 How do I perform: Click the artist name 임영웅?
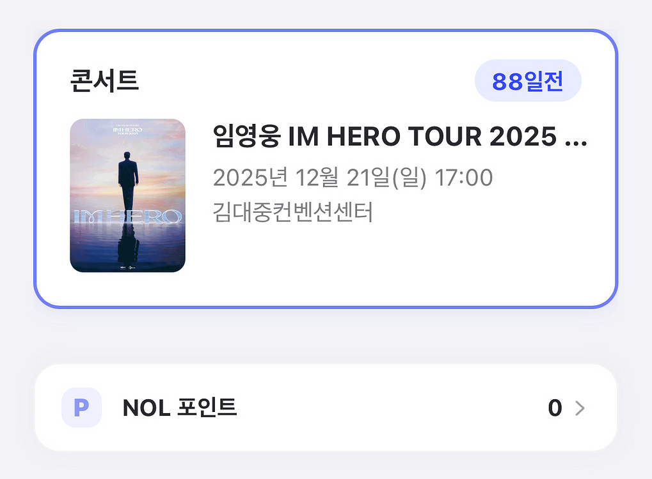tap(246, 136)
